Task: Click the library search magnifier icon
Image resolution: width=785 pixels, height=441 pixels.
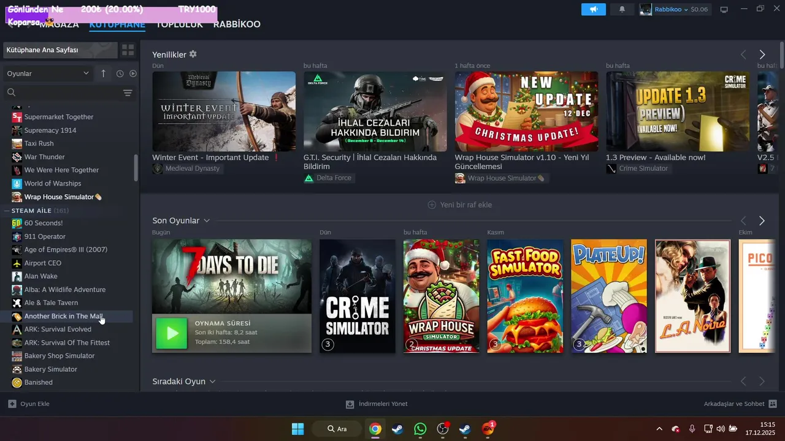Action: tap(11, 92)
